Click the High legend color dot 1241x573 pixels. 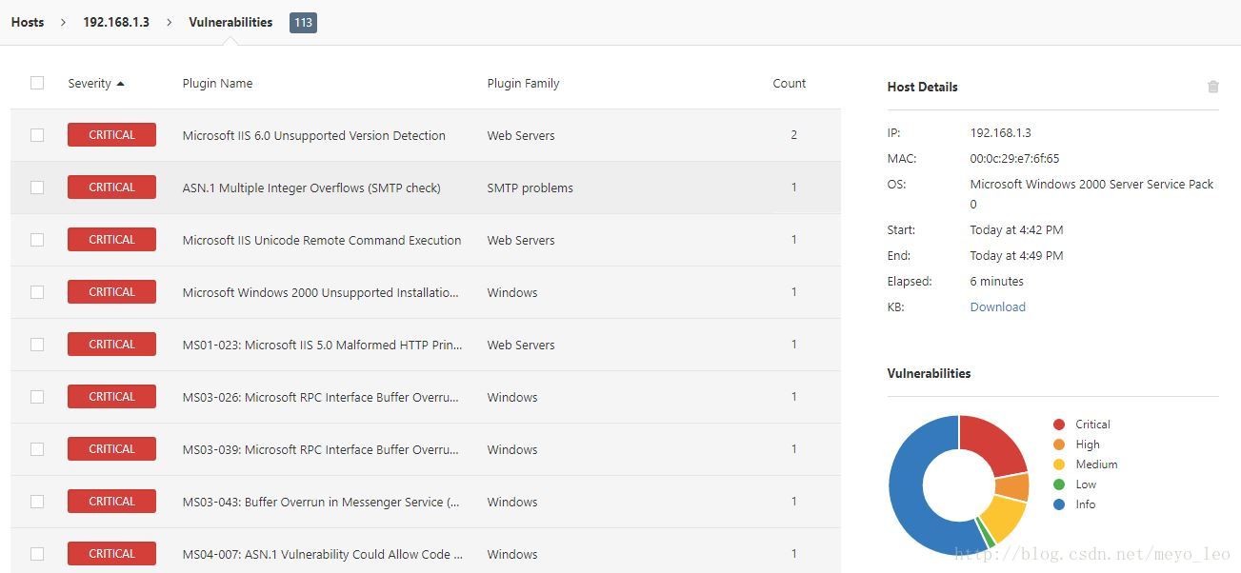click(1059, 445)
